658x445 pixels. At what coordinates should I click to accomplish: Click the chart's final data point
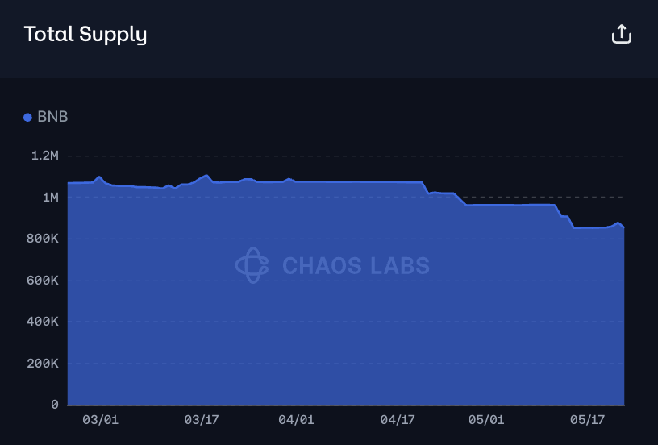[624, 227]
